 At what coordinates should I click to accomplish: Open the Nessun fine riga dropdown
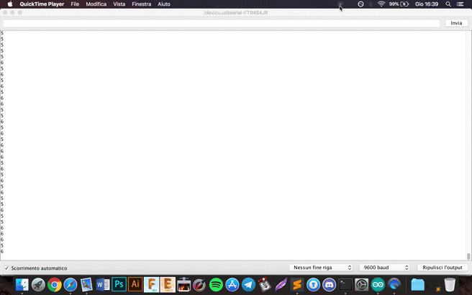pyautogui.click(x=321, y=268)
